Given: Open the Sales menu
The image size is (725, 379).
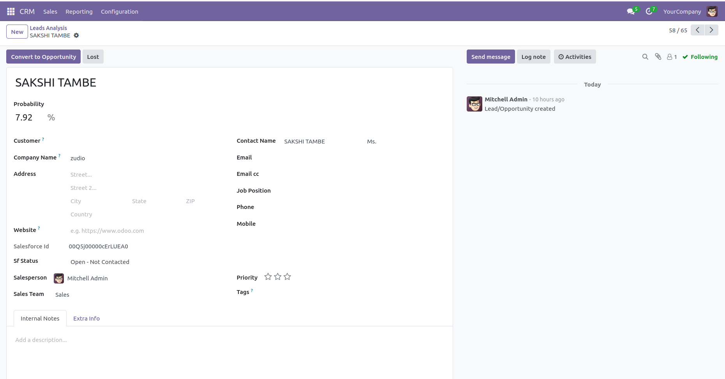Looking at the screenshot, I should (50, 12).
